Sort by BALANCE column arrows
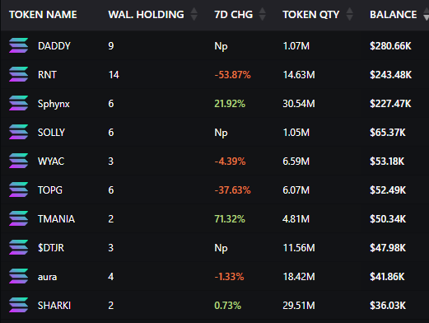The height and width of the screenshot is (323, 429). 426,14
